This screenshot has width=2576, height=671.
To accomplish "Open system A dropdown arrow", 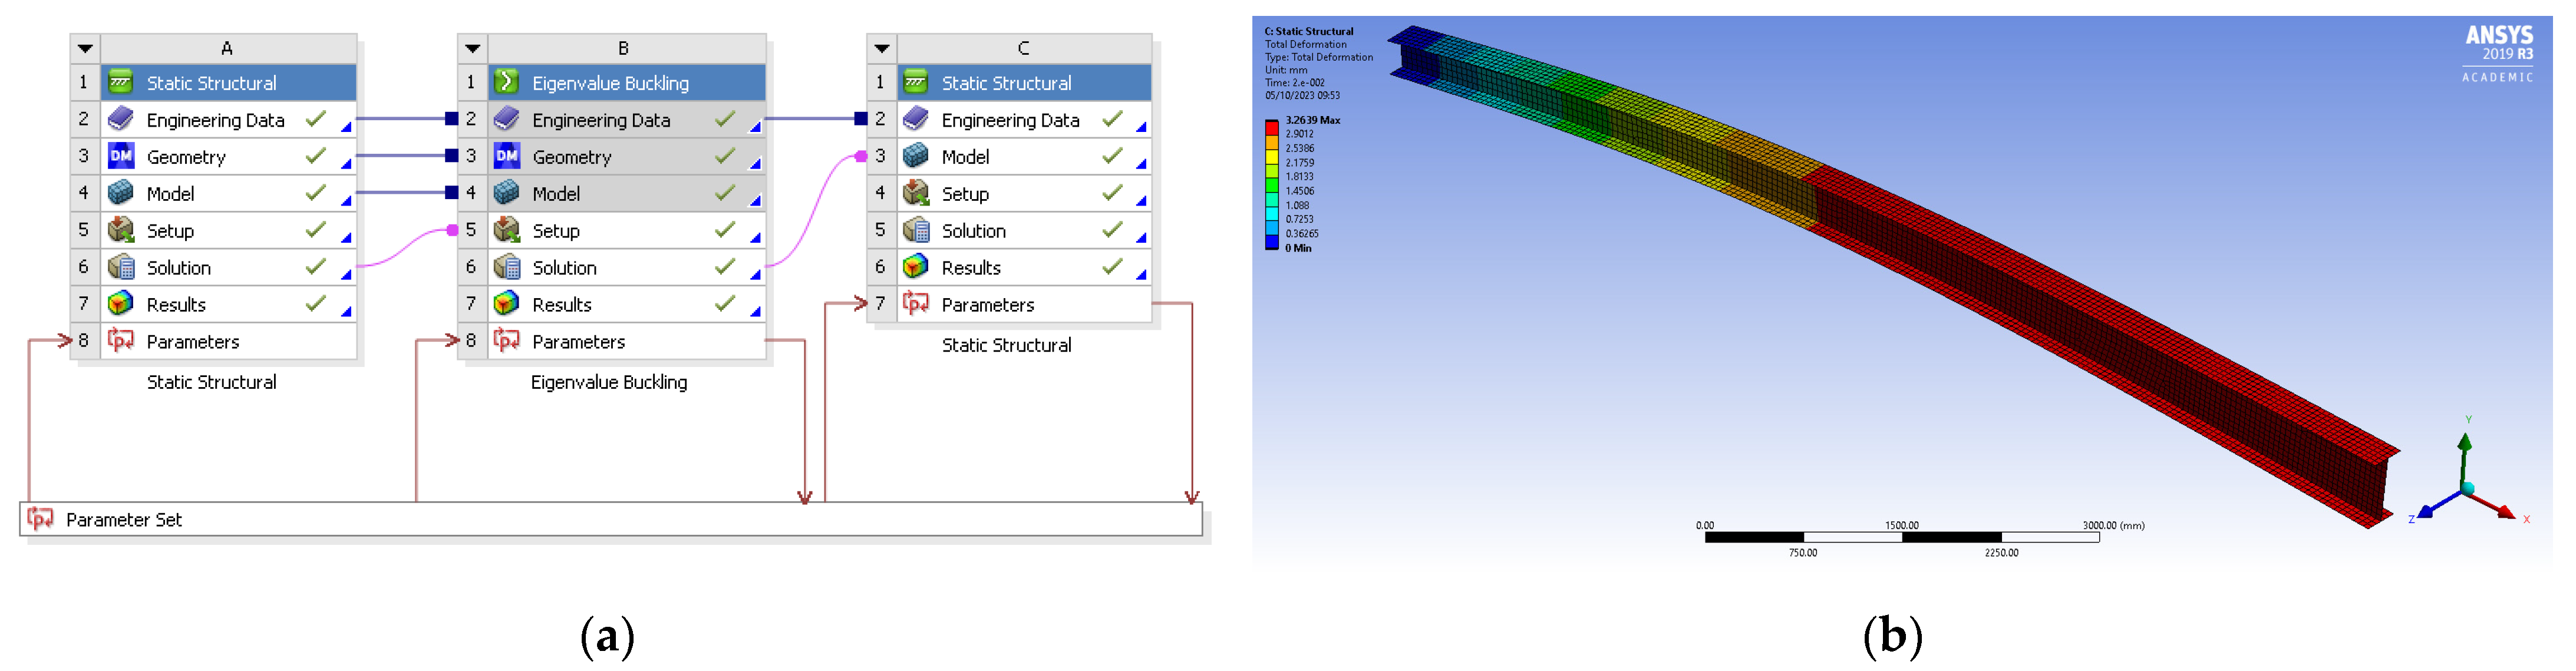I will (86, 48).
